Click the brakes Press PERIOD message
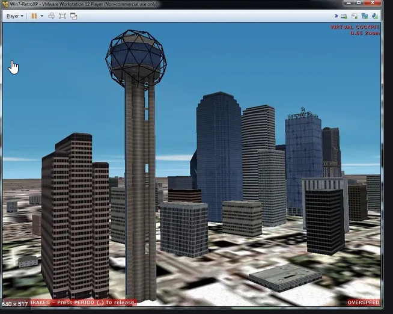This screenshot has height=314, width=393. point(83,303)
